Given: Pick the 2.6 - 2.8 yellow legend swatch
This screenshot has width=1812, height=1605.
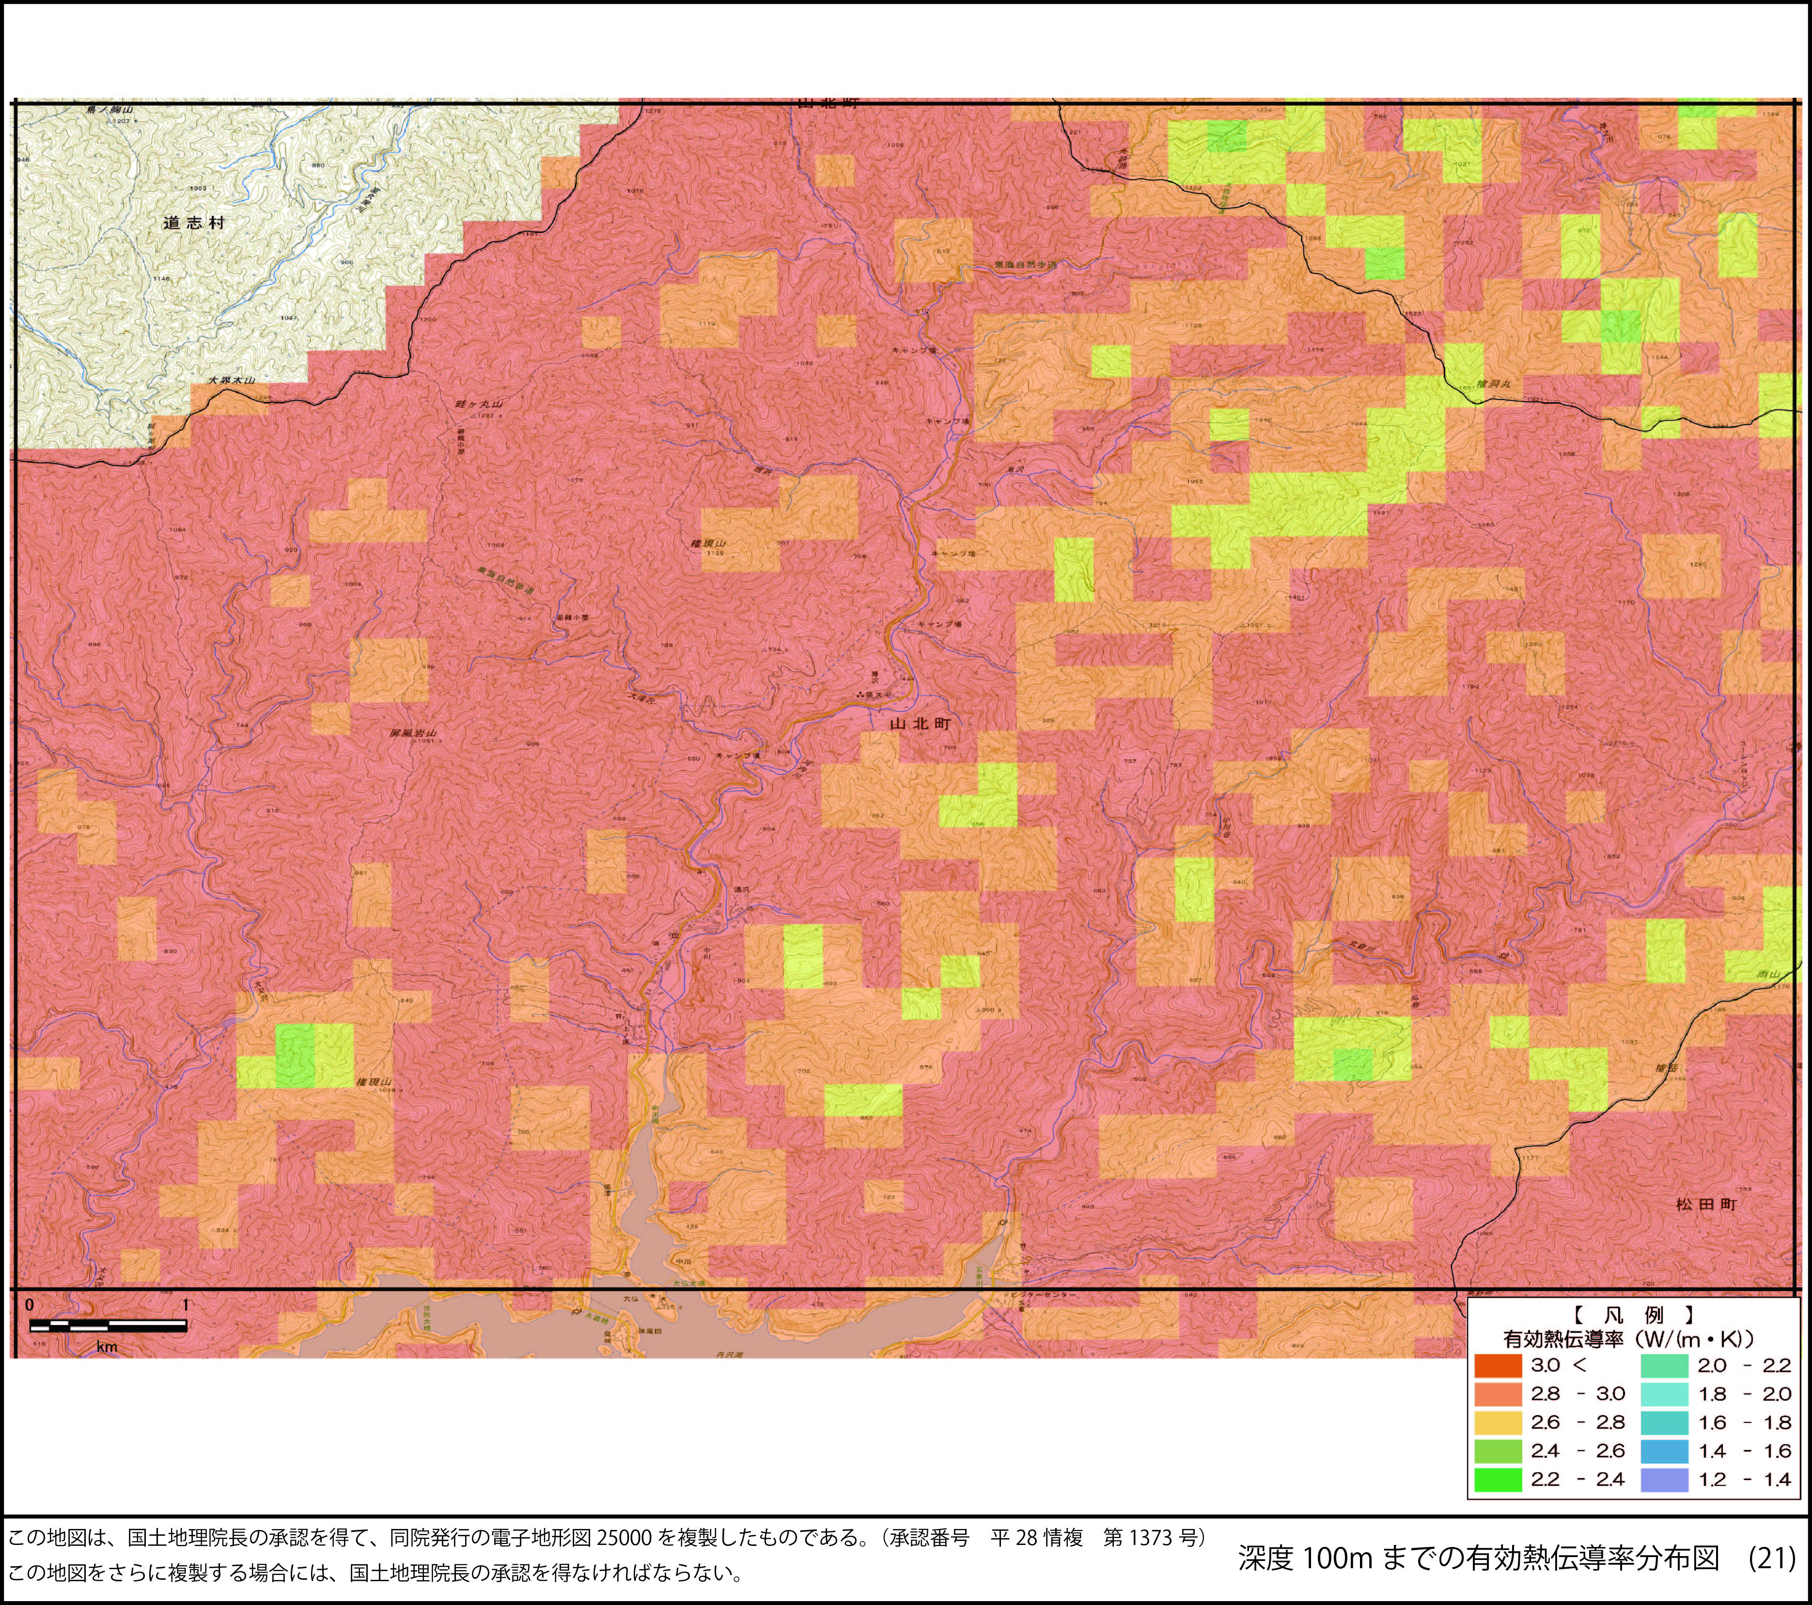Looking at the screenshot, I should [x=1498, y=1422].
